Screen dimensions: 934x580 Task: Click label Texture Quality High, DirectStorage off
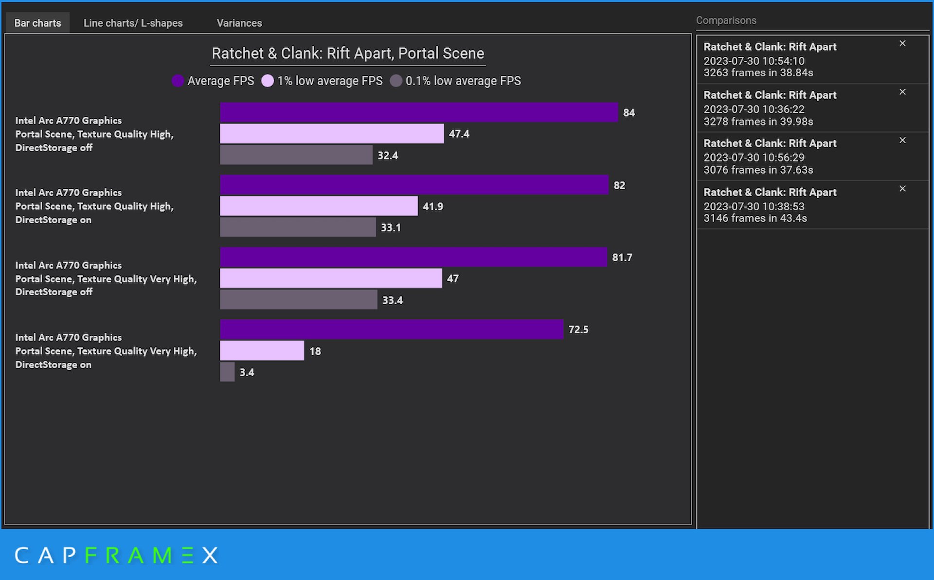(x=94, y=134)
